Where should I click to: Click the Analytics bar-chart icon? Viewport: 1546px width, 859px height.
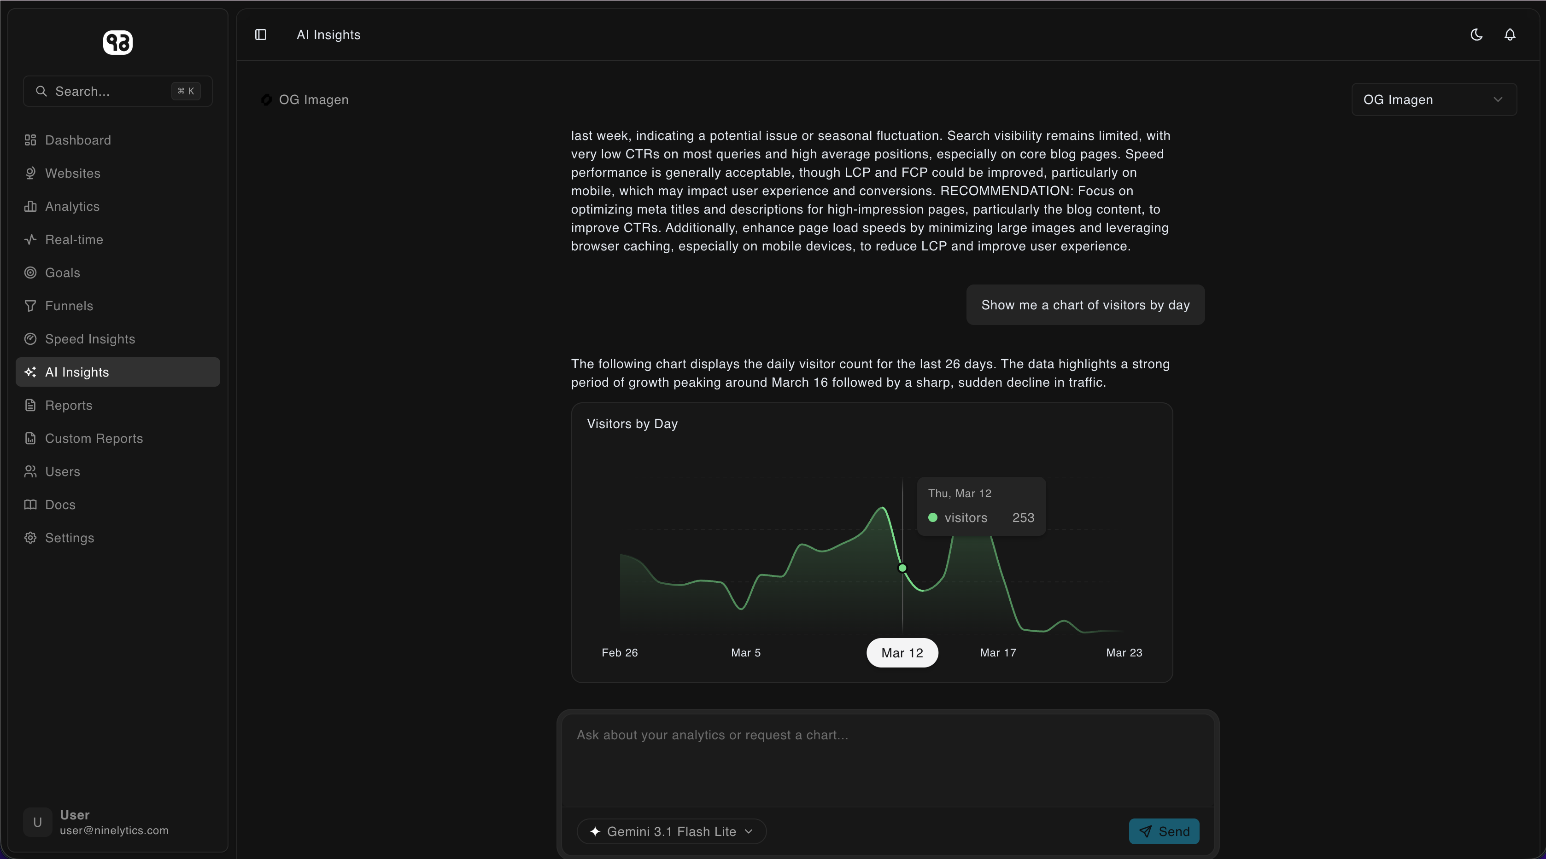pyautogui.click(x=30, y=206)
